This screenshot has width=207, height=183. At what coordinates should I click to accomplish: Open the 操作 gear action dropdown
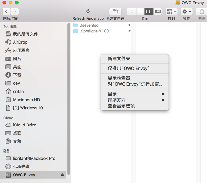pyautogui.click(x=187, y=11)
